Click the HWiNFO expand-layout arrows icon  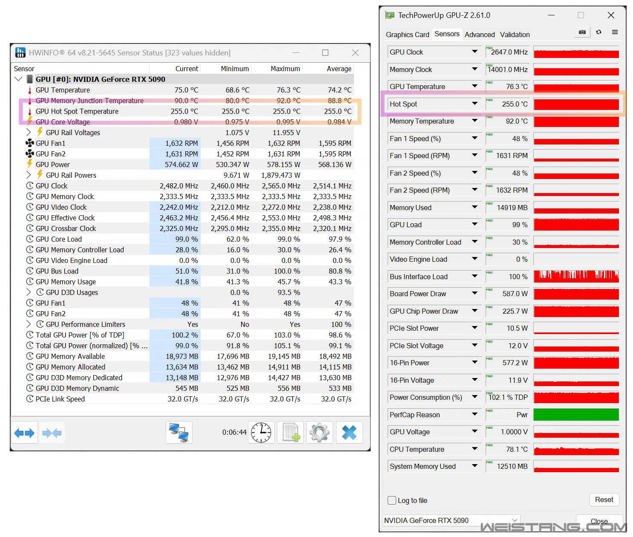24,433
